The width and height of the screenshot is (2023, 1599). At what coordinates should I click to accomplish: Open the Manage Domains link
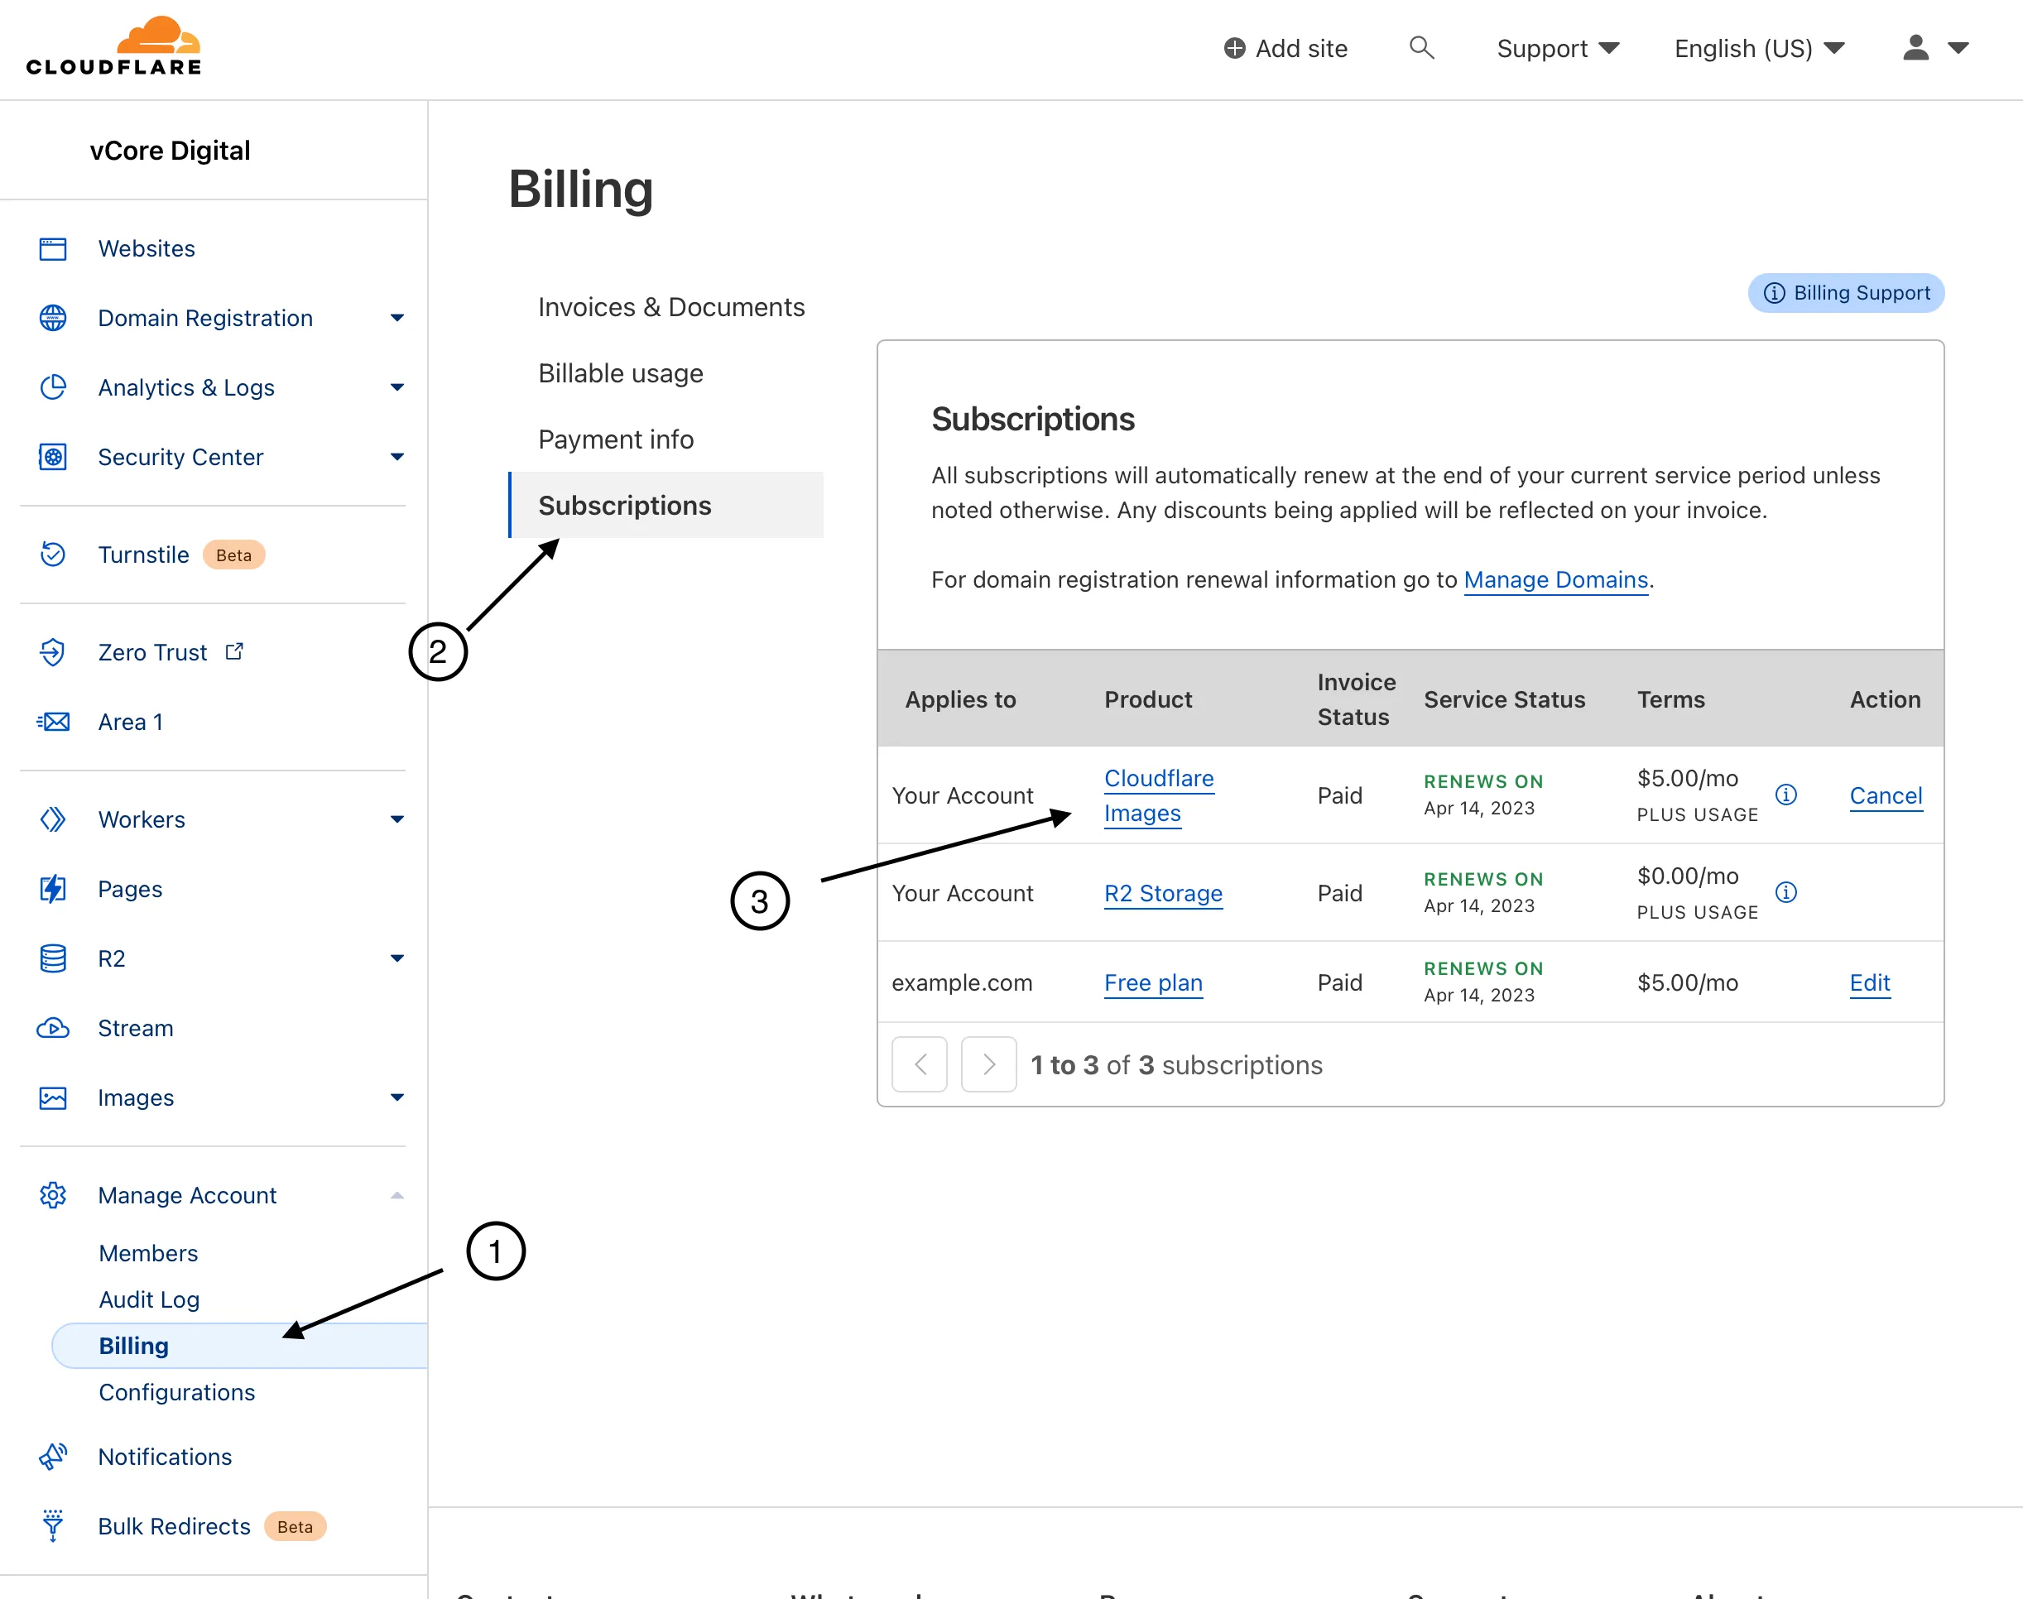point(1555,579)
